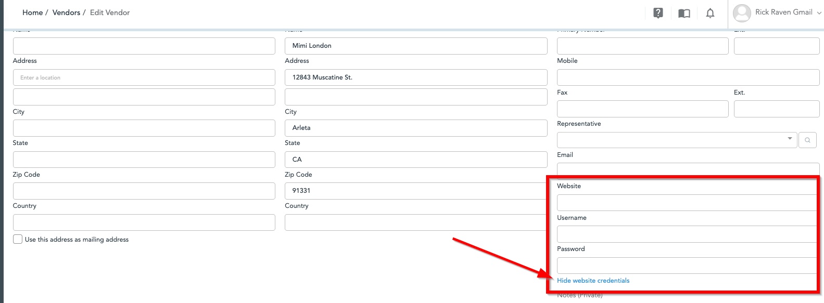Select the Edit Vendor breadcrumb text
This screenshot has height=303, width=824.
[x=110, y=12]
